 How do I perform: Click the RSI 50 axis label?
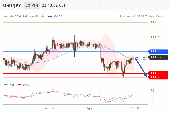pos(152,96)
